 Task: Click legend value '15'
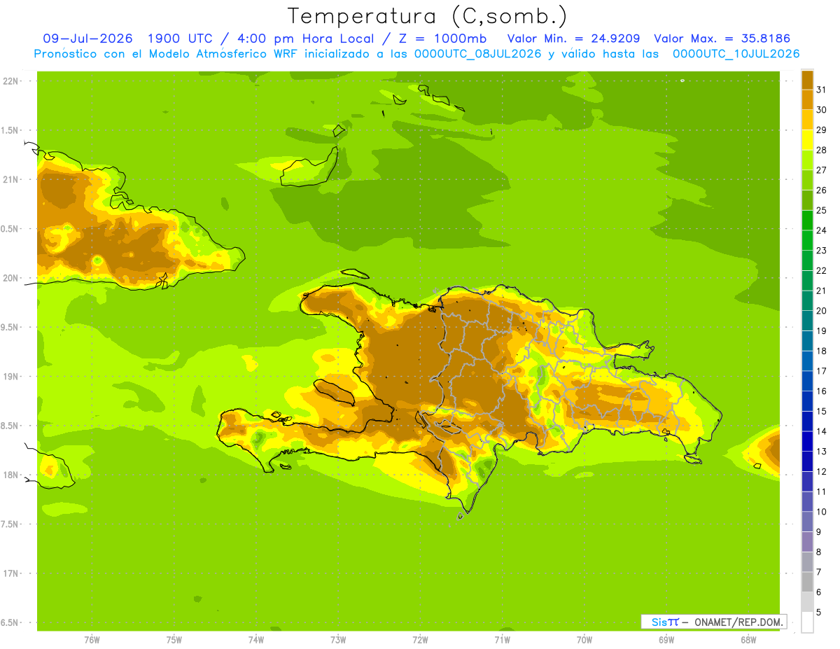[822, 411]
